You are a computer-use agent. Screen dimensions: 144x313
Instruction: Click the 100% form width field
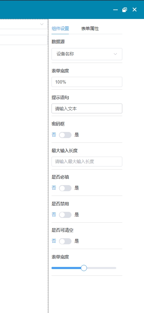pyautogui.click(x=87, y=82)
